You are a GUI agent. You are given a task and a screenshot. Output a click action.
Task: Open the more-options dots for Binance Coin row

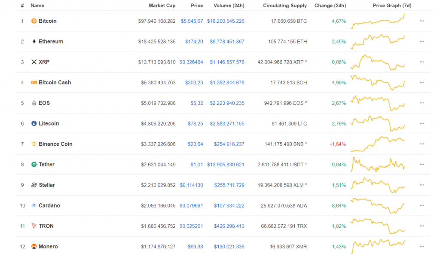[422, 144]
